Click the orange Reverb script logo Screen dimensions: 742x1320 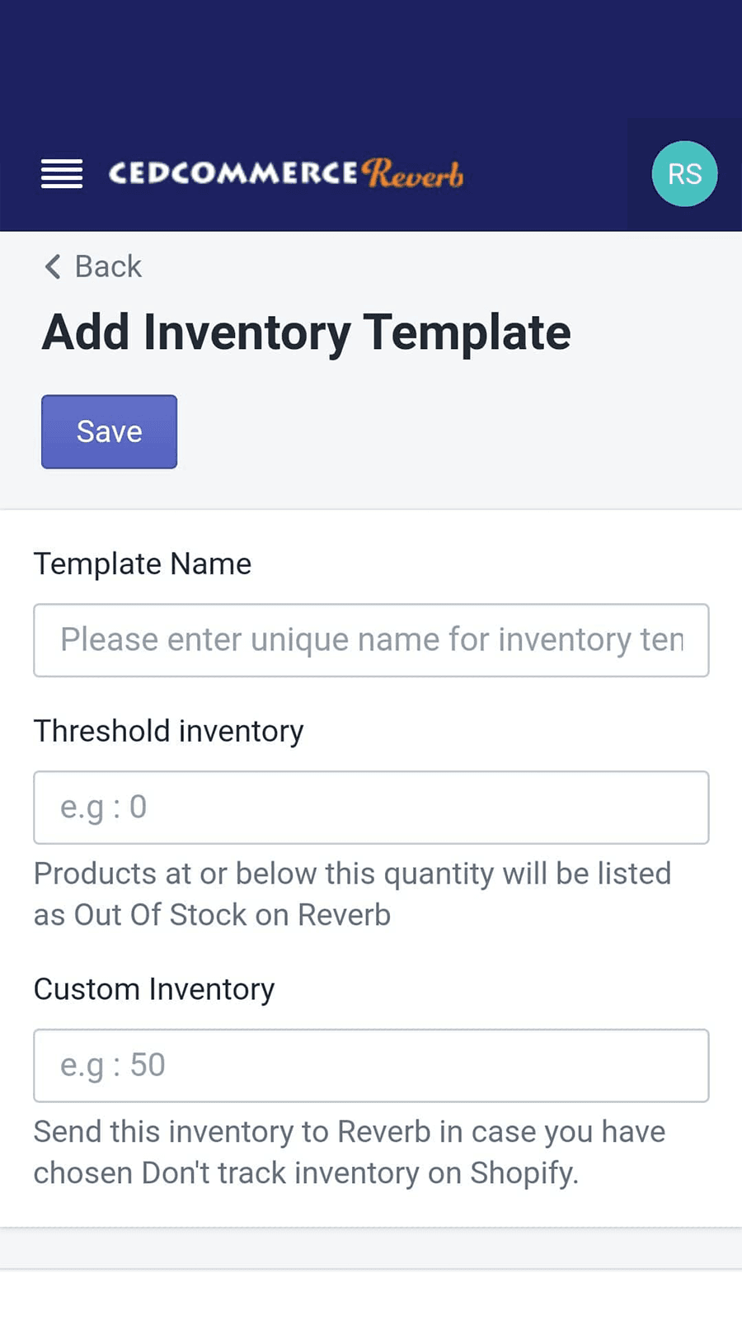coord(414,173)
